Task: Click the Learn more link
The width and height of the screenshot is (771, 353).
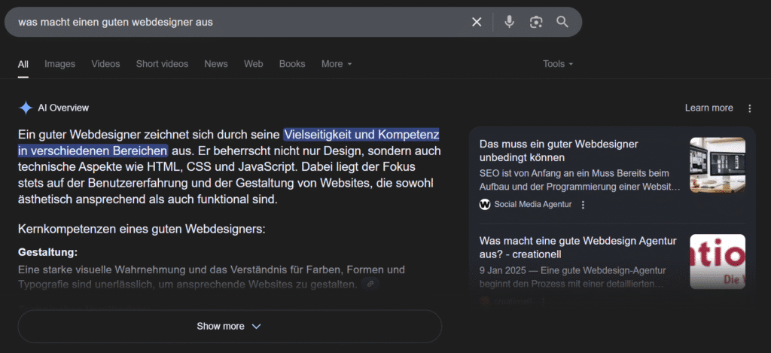Action: point(709,108)
